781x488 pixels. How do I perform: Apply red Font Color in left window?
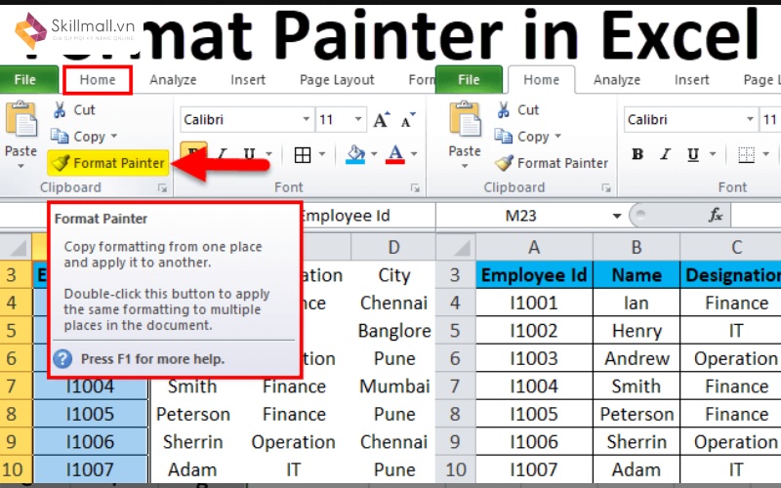pos(395,155)
